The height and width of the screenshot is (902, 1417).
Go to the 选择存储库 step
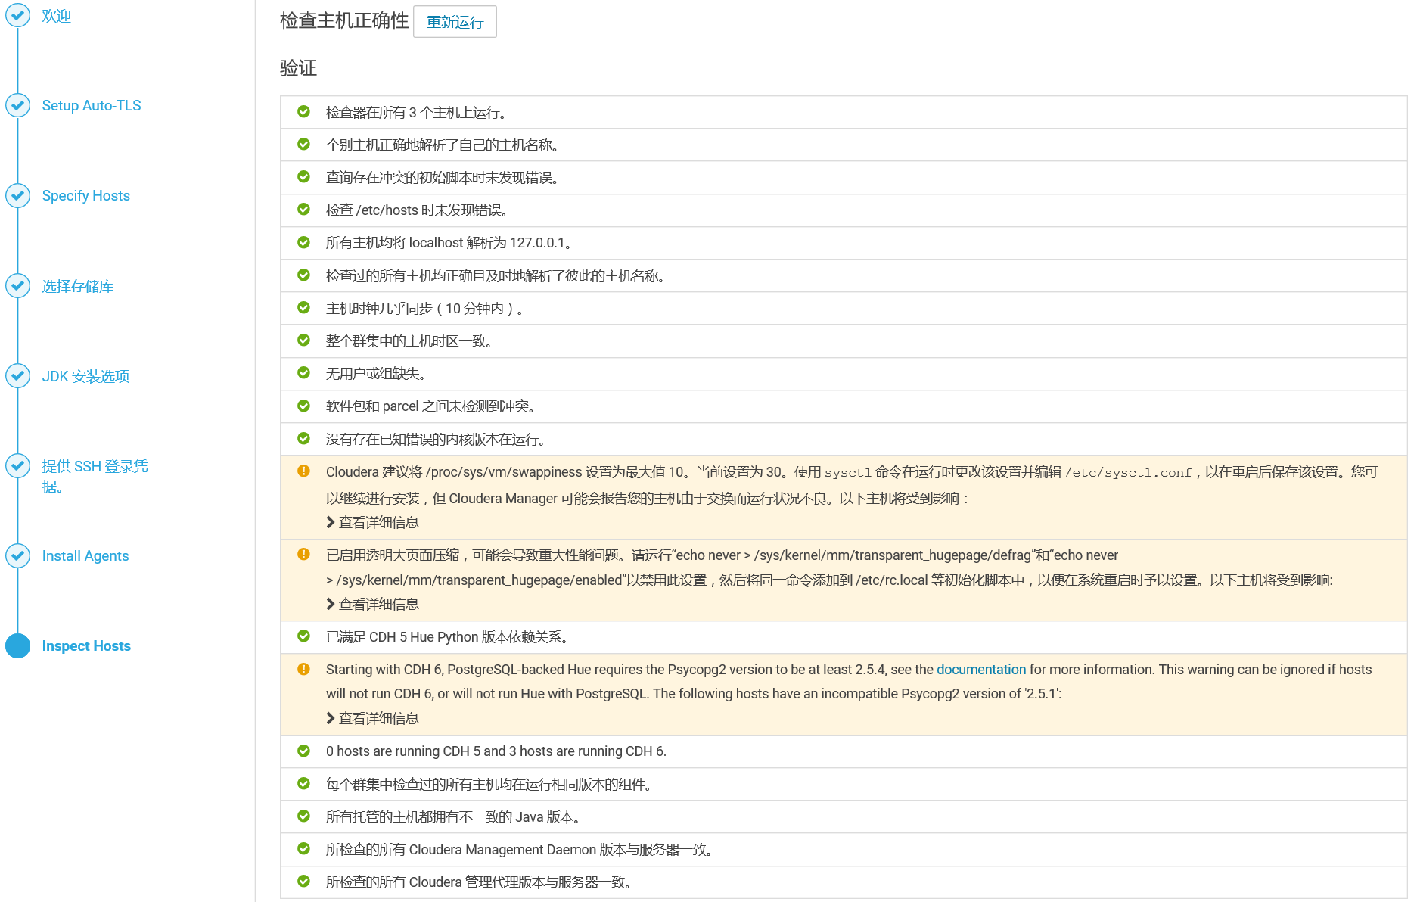pyautogui.click(x=78, y=286)
